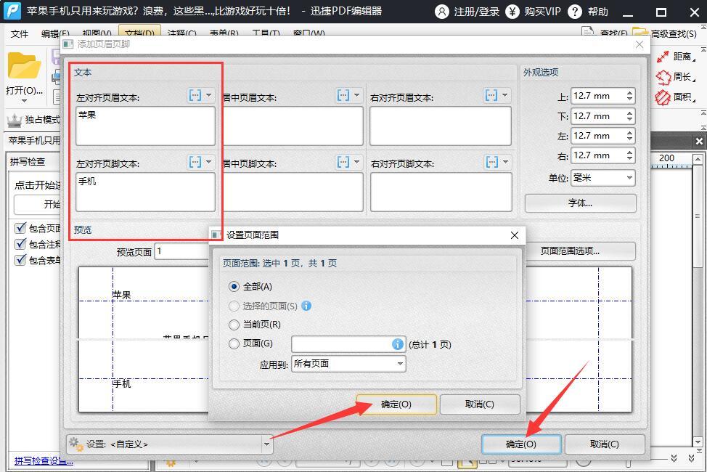
Task: Open the register/login user icon
Action: pos(442,12)
